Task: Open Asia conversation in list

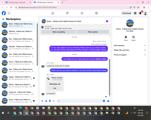Action: pos(18,70)
